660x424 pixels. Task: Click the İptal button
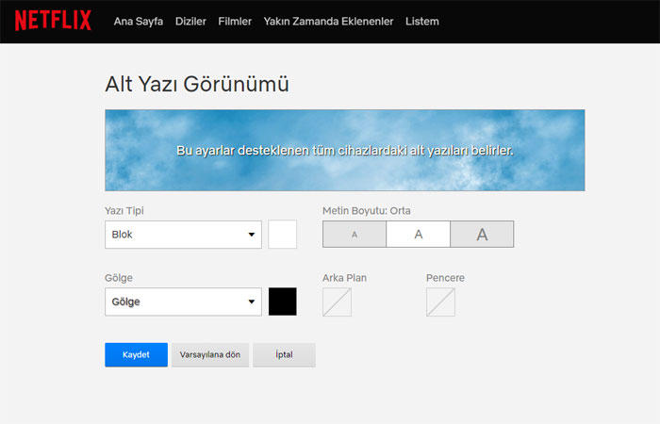coord(284,354)
